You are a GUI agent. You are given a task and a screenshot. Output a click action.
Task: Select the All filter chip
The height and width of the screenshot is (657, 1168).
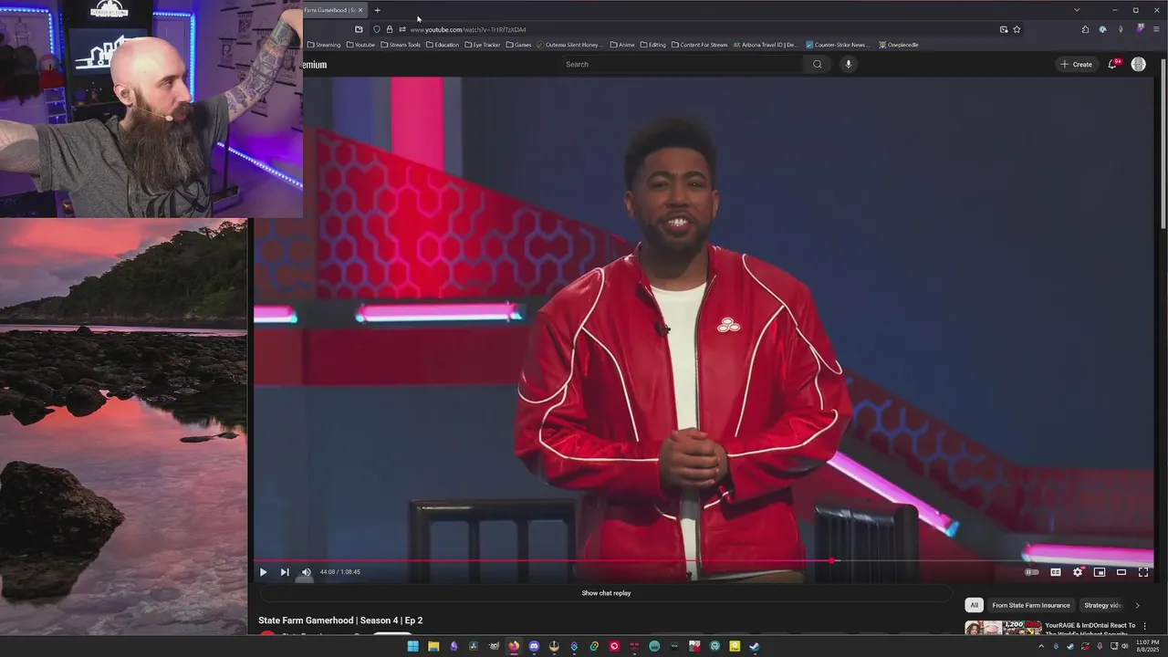[975, 605]
